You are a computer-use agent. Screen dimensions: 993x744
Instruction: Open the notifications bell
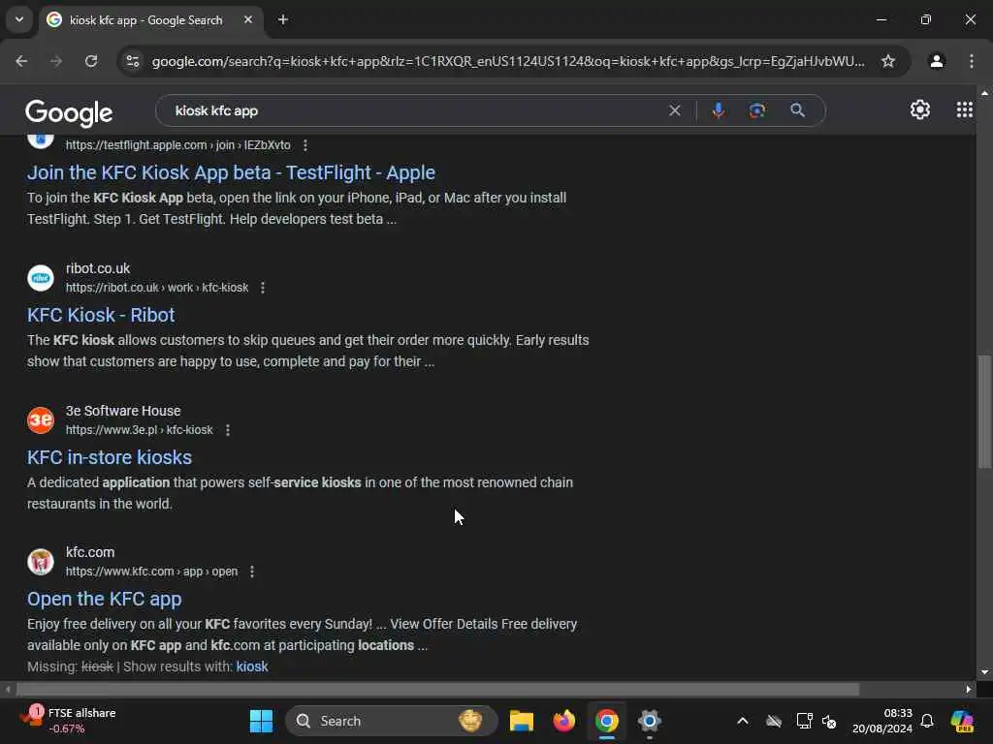click(x=927, y=721)
